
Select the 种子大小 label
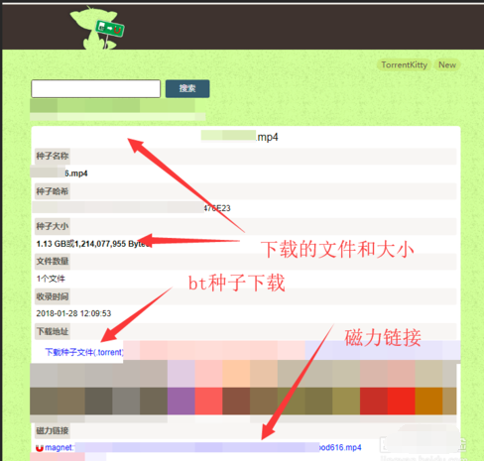(53, 226)
